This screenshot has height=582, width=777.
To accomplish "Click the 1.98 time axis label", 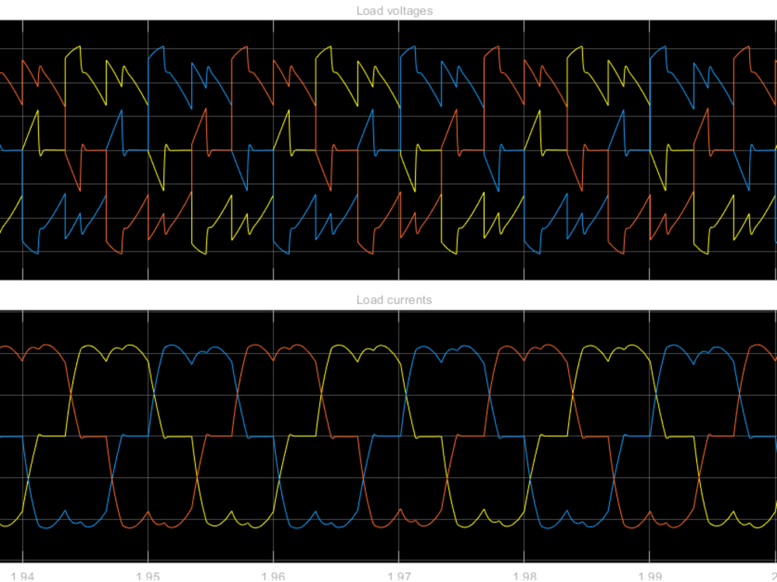I will (524, 577).
